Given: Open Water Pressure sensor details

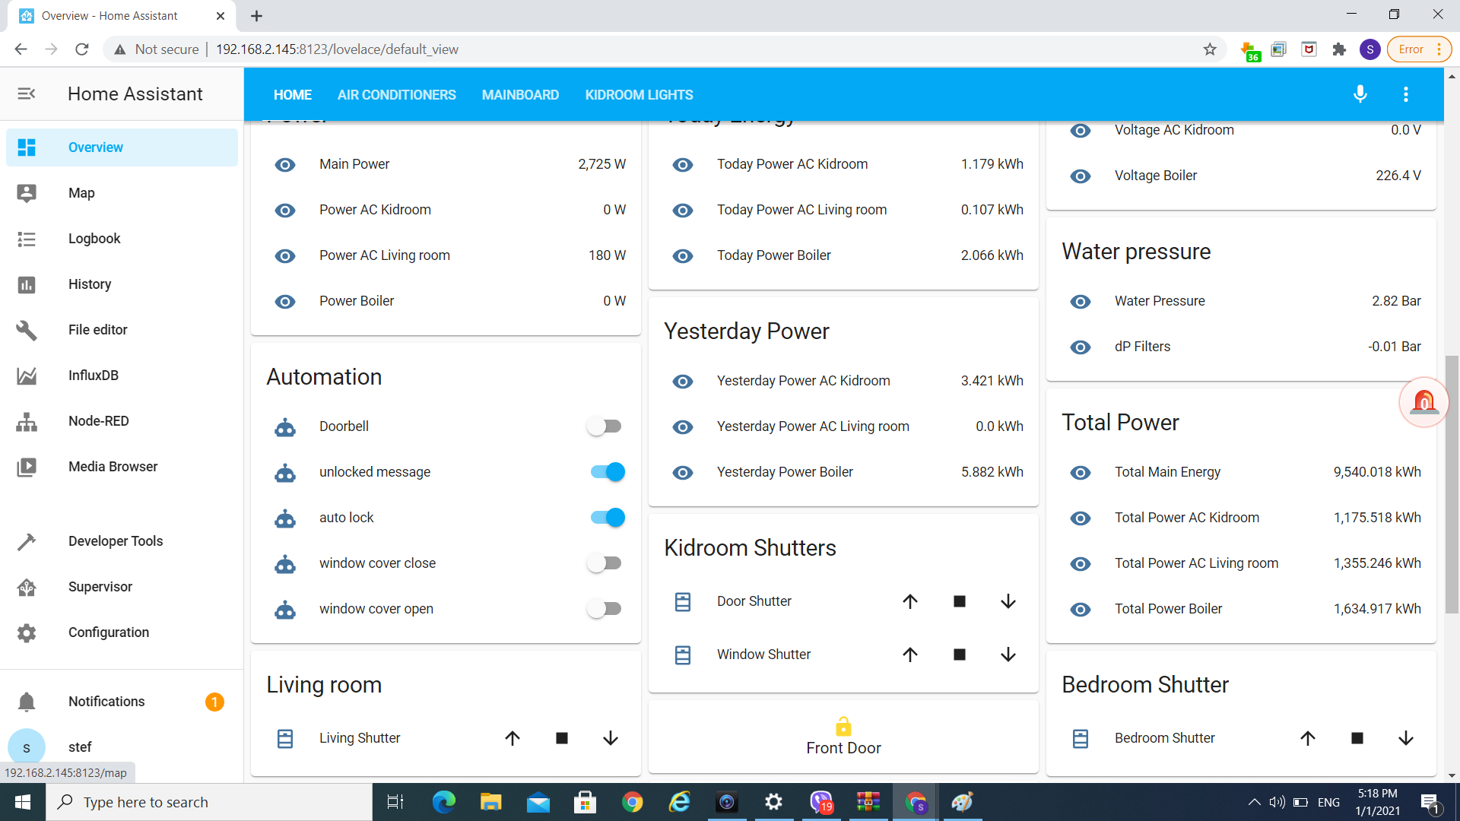Looking at the screenshot, I should [x=1242, y=301].
